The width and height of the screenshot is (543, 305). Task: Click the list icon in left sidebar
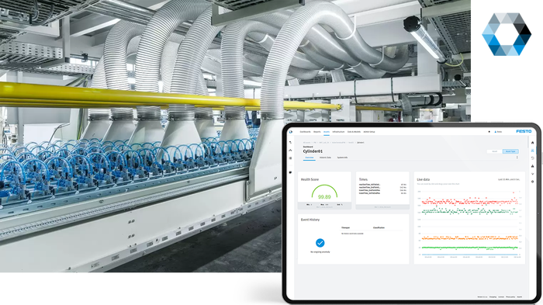click(291, 158)
